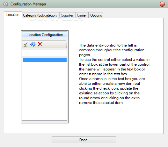Click the Location Configuration header
Viewport: 168px width, 147px height.
click(45, 35)
